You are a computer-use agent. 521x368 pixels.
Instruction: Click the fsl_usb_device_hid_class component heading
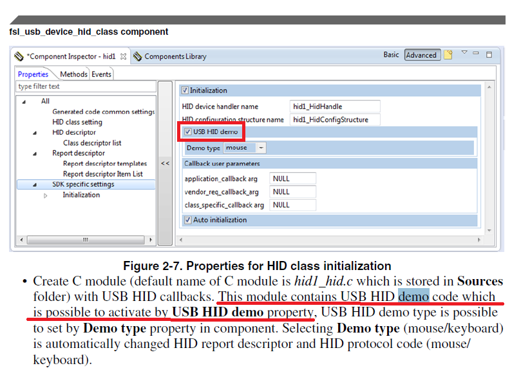coord(89,32)
